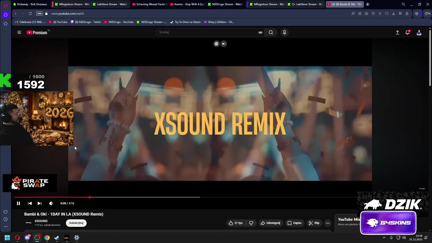Go to YouTube Premium home logo

click(37, 32)
